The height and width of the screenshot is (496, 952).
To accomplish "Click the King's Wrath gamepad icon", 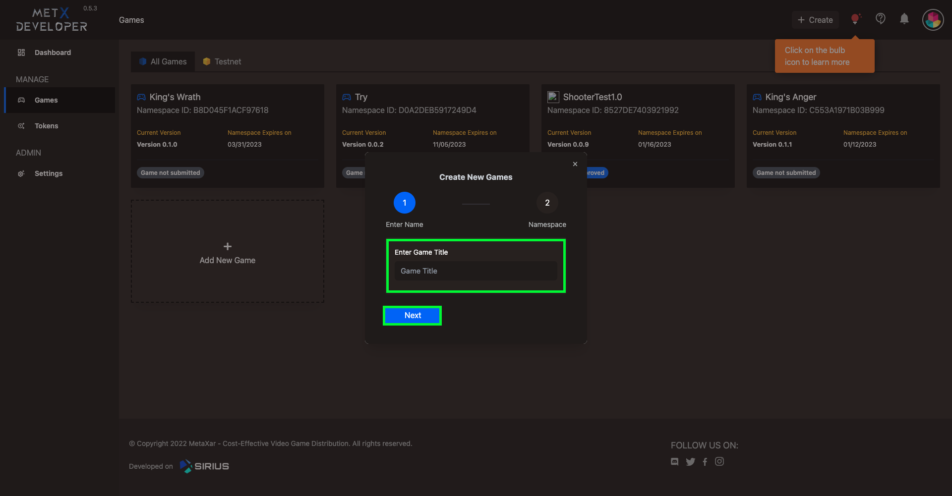I will pos(141,97).
